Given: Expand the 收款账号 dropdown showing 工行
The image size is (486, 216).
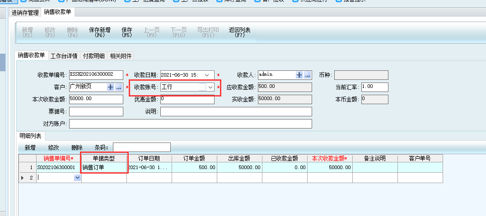Looking at the screenshot, I should pos(210,87).
